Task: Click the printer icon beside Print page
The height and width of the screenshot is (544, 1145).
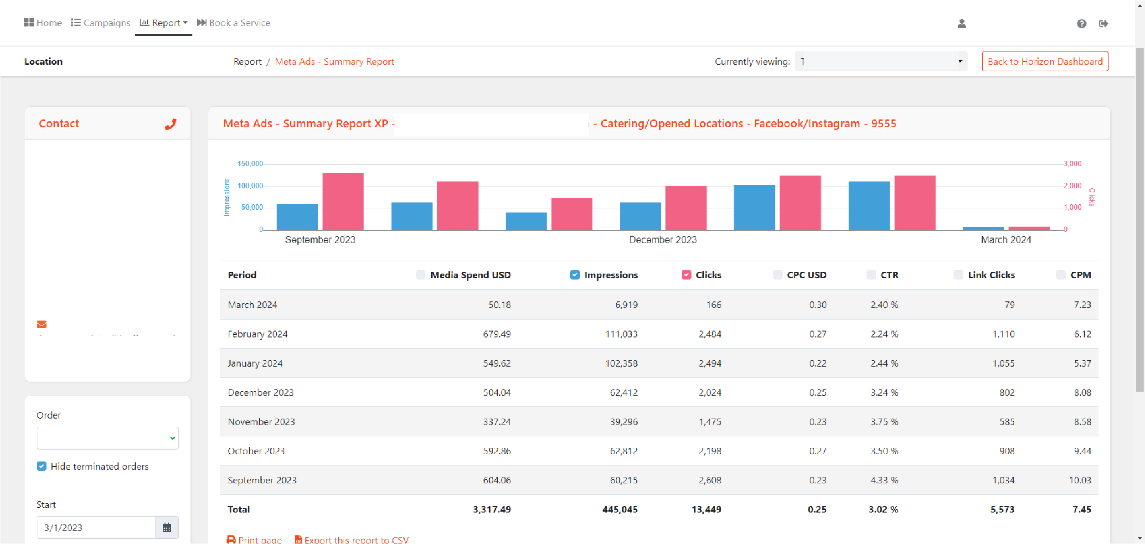Action: point(231,539)
